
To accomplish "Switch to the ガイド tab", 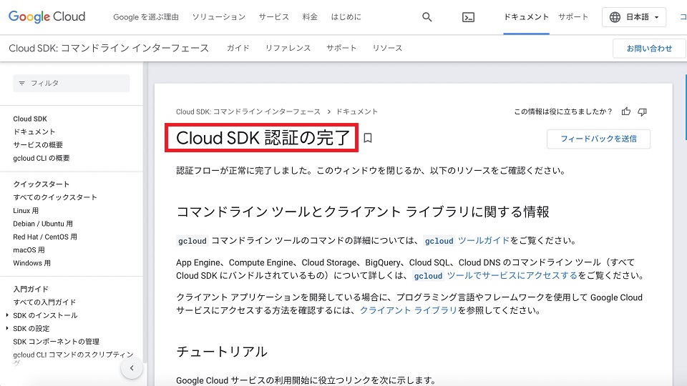I will (238, 48).
